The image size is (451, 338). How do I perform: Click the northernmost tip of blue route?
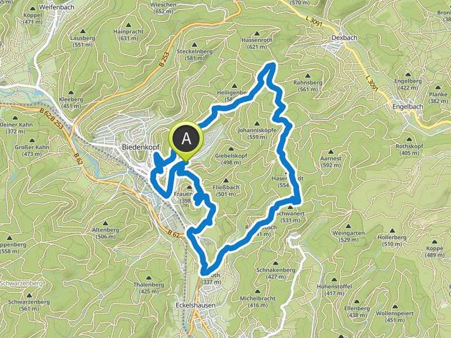[271, 65]
